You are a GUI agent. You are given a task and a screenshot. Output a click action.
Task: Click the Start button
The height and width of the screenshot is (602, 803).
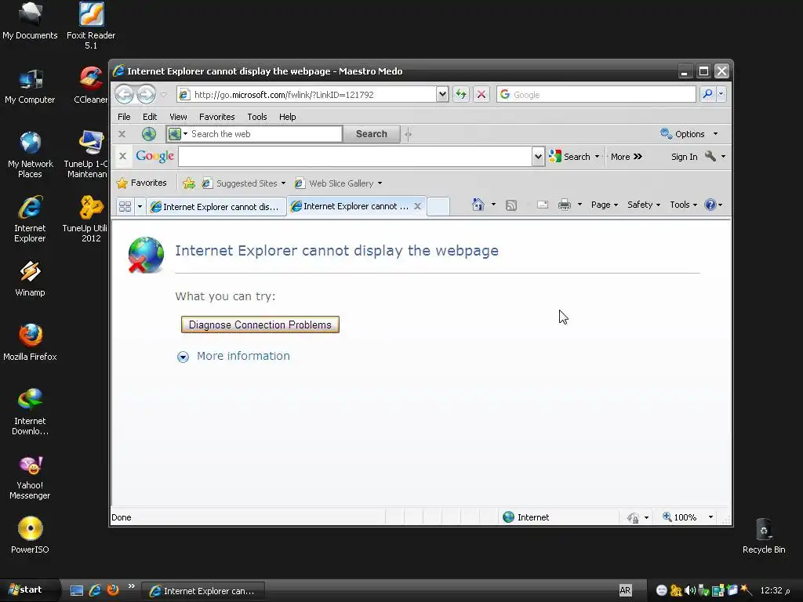click(x=26, y=589)
